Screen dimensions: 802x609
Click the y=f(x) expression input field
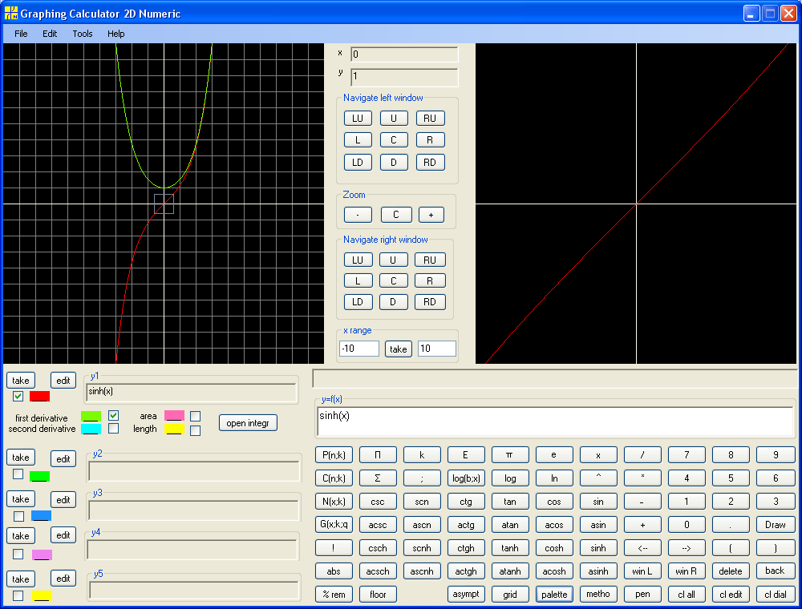pos(556,421)
